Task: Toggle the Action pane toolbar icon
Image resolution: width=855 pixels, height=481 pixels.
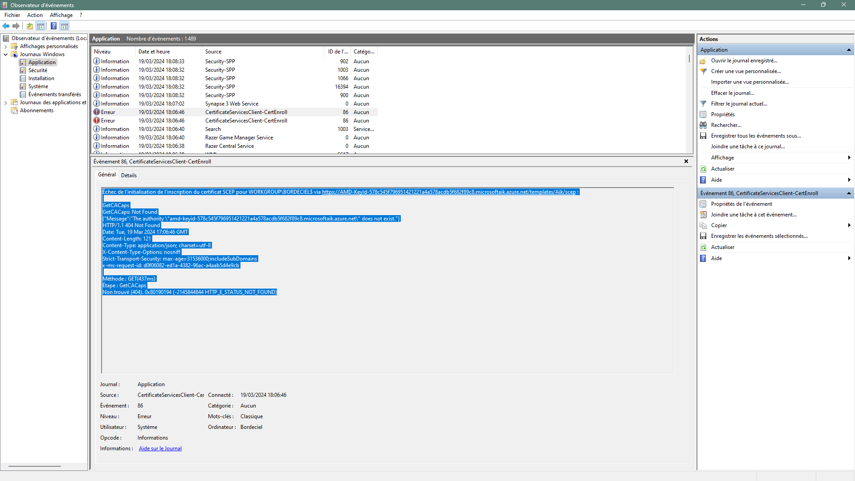Action: pos(65,26)
